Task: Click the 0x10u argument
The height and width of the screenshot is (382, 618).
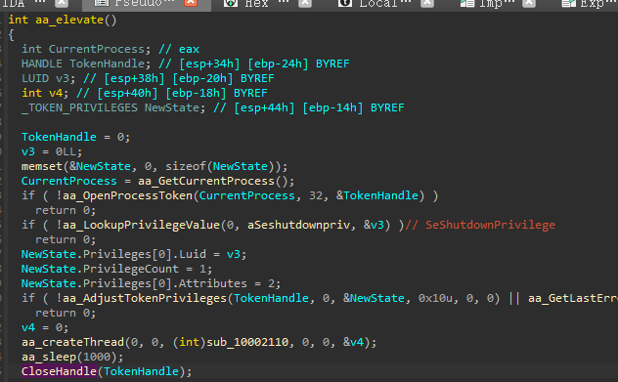Action: coord(435,298)
